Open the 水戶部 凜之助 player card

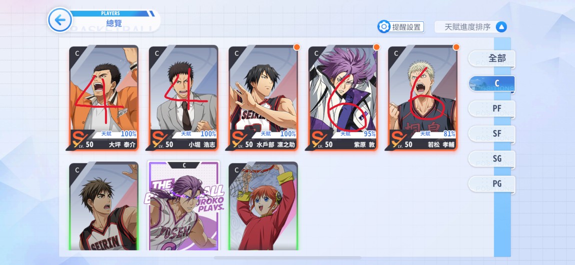point(263,98)
